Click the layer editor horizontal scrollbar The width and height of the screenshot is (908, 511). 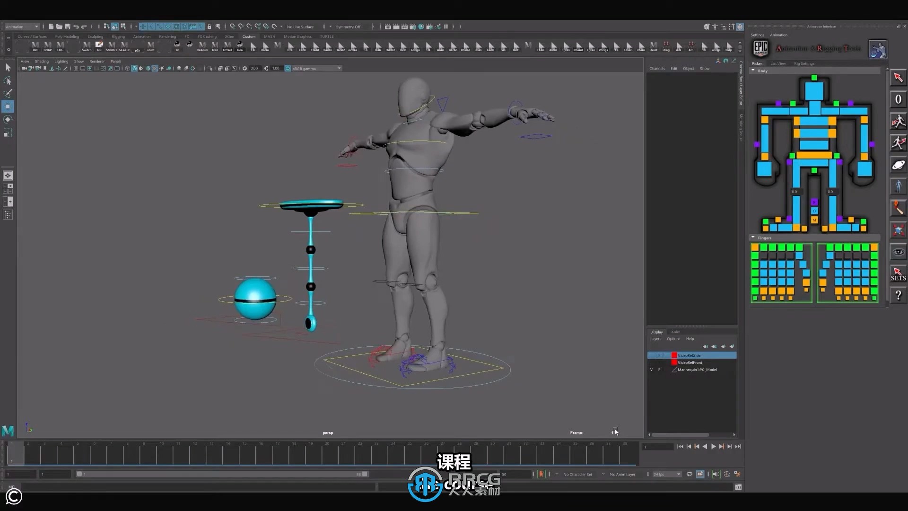(680, 435)
